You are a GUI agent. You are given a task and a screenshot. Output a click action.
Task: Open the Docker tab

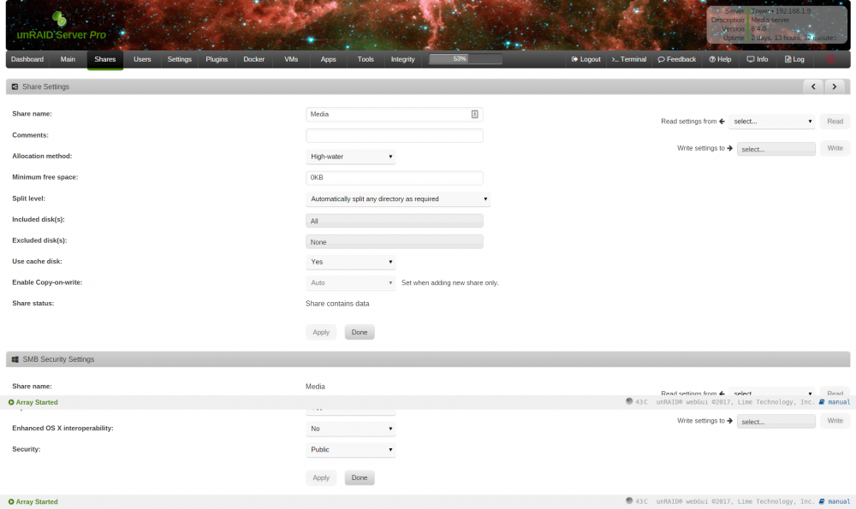tap(254, 59)
